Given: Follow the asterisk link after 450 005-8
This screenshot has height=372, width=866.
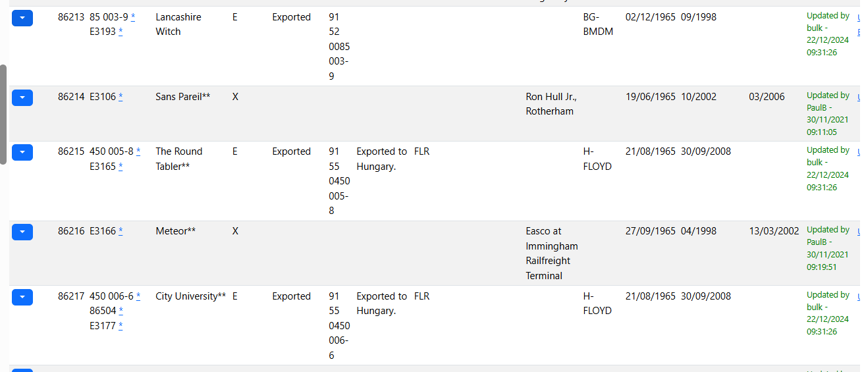Looking at the screenshot, I should pos(138,151).
